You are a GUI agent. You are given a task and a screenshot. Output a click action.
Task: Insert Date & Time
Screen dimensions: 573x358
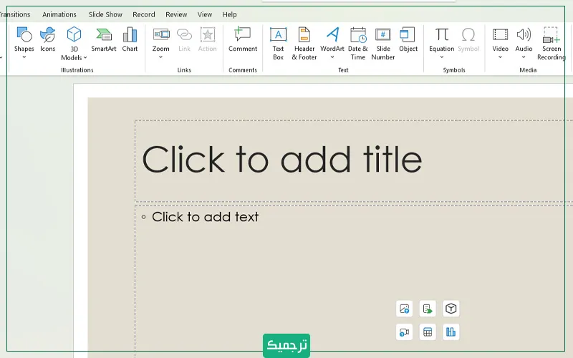357,42
